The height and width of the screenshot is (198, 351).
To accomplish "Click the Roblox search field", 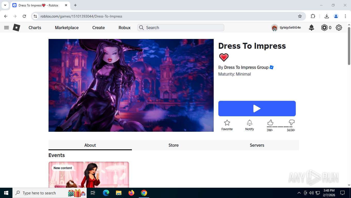I will pos(181,28).
